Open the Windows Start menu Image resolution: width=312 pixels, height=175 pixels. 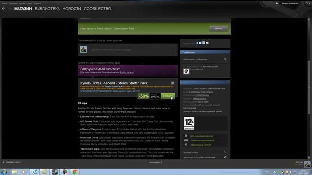(4, 172)
